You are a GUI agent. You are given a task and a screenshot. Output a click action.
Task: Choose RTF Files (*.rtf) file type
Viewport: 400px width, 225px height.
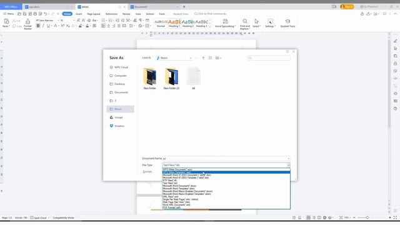tap(226, 181)
